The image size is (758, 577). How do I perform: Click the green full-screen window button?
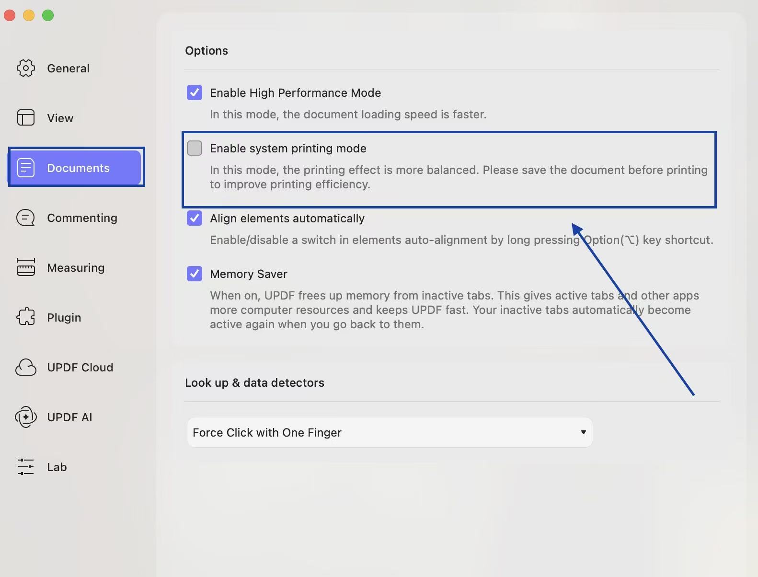(x=48, y=15)
